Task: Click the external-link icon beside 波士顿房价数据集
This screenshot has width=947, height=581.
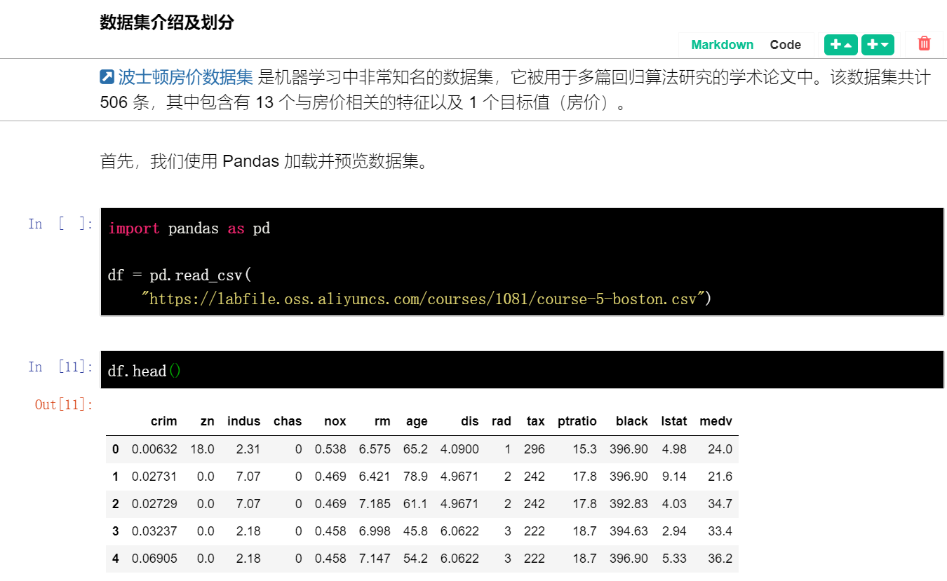Action: tap(106, 76)
